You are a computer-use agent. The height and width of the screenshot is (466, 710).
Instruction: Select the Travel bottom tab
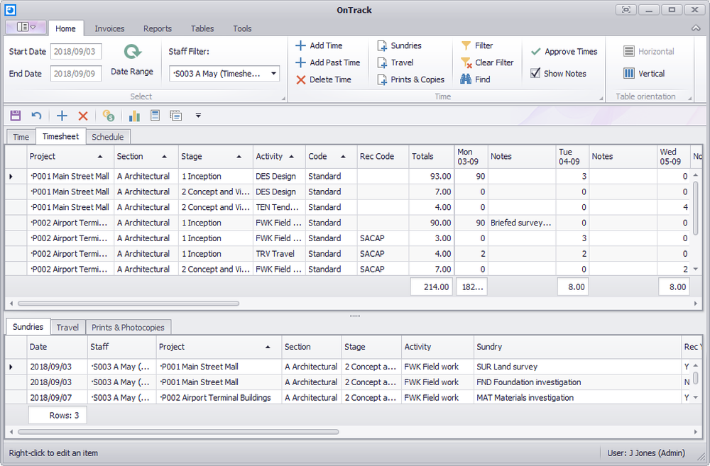coord(67,328)
